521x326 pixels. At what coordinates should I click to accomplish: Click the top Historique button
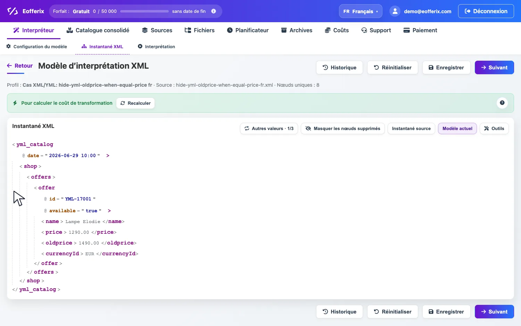[x=339, y=68]
